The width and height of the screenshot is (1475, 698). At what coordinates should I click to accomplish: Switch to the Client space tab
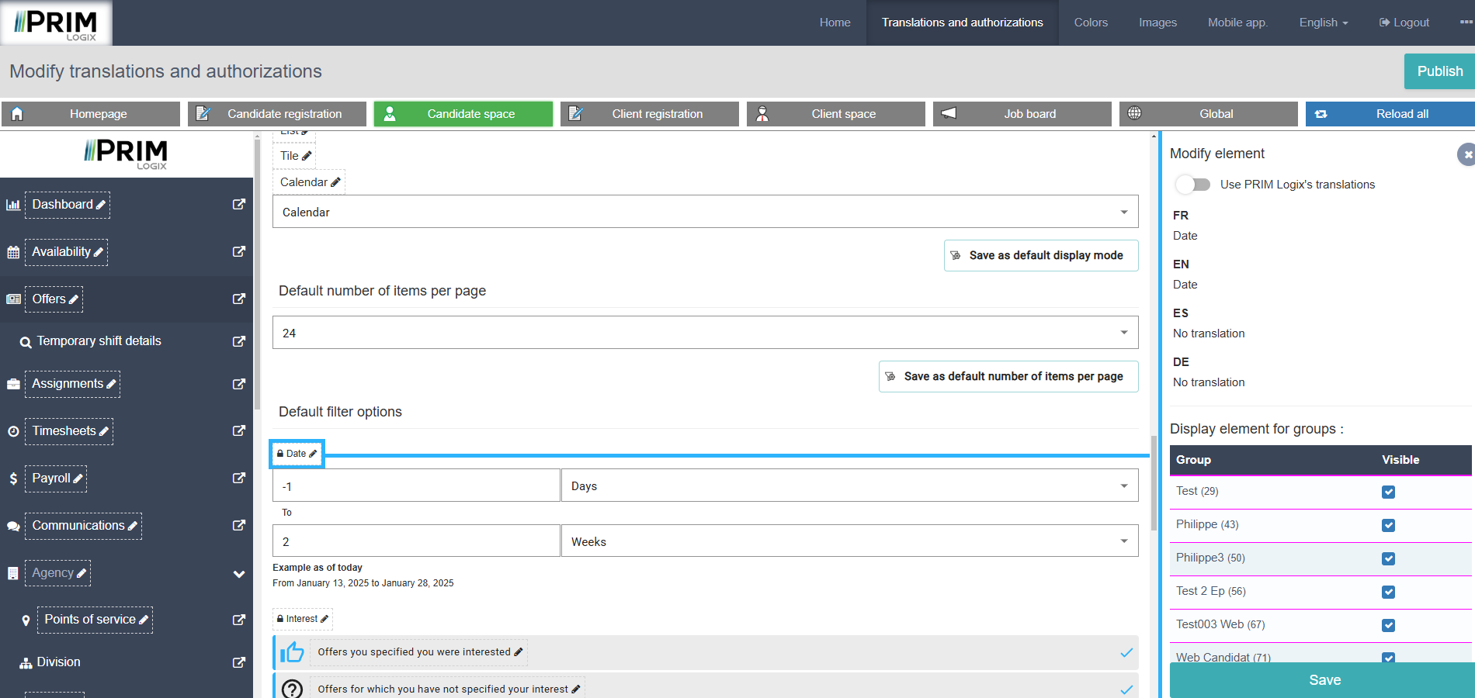pos(835,114)
